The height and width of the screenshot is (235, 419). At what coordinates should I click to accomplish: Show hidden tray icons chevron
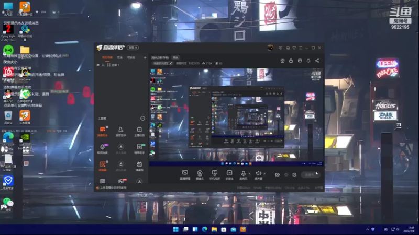(x=368, y=229)
